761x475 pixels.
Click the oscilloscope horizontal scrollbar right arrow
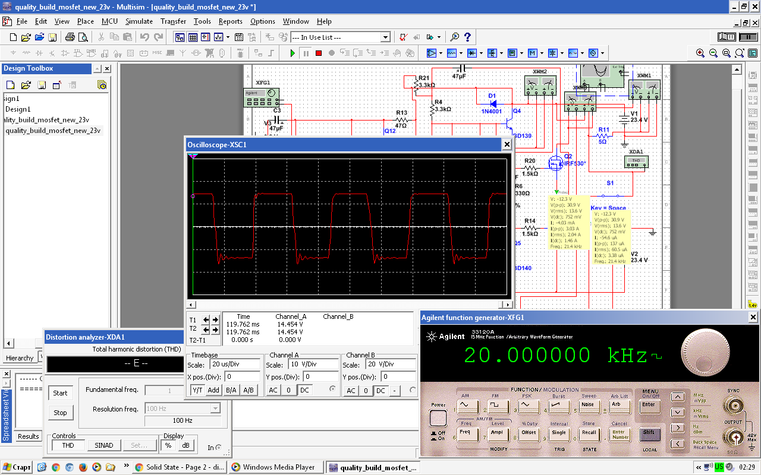(x=507, y=305)
